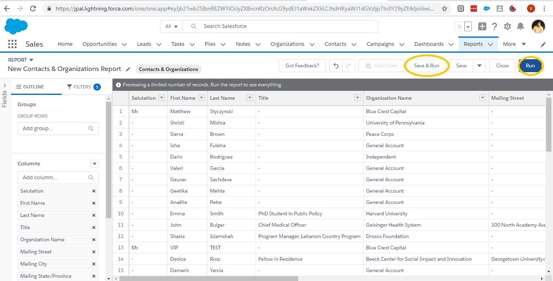Edit navigation items with pencil icon
The width and height of the screenshot is (553, 281).
click(x=543, y=44)
